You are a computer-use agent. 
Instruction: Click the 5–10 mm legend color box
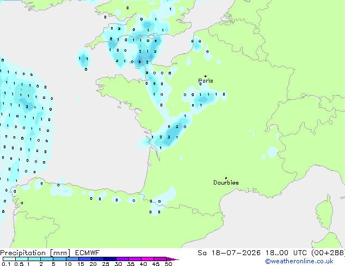tap(59, 259)
